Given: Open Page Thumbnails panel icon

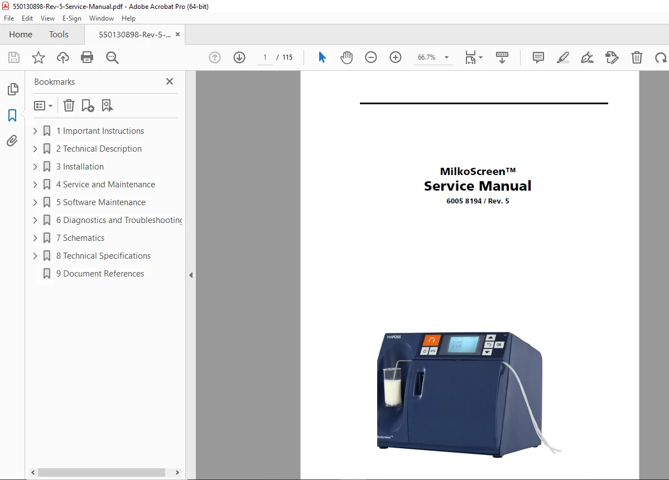Looking at the screenshot, I should [13, 89].
